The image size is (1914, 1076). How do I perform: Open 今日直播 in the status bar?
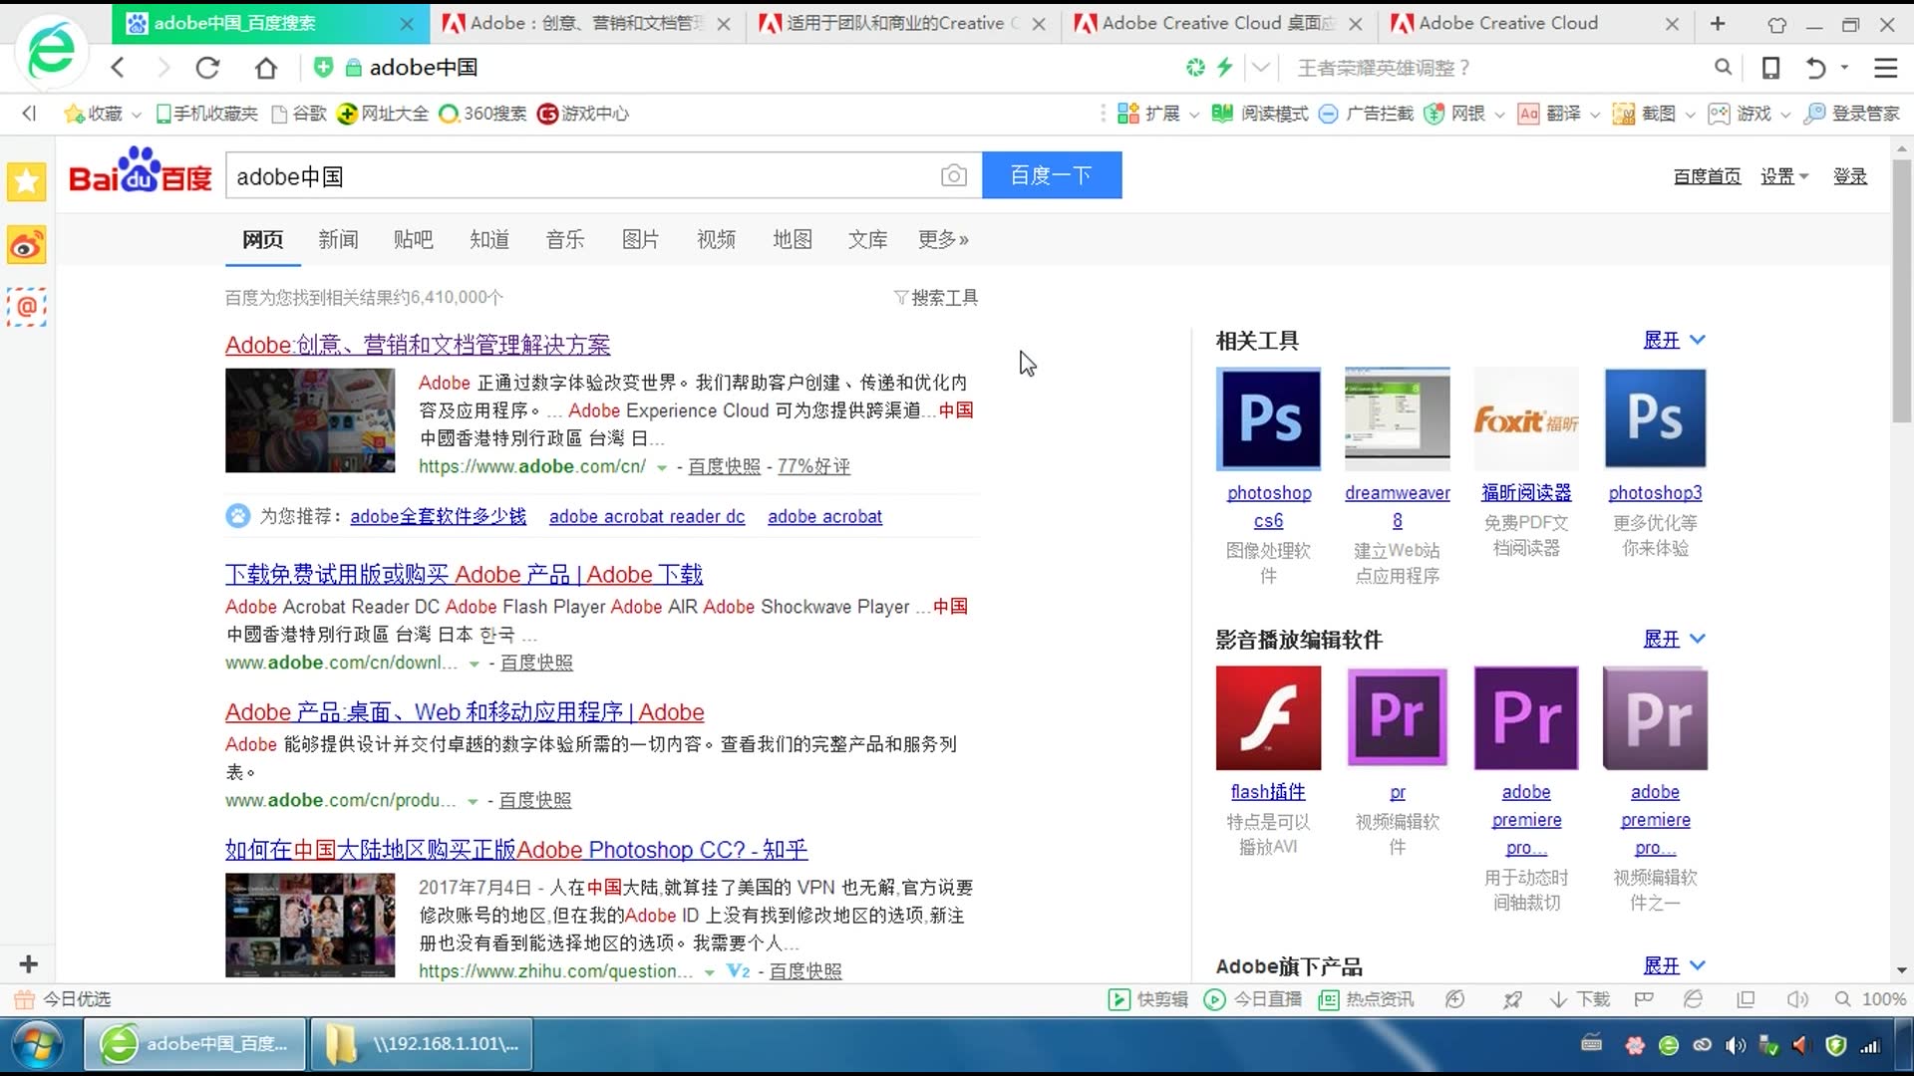click(1253, 999)
